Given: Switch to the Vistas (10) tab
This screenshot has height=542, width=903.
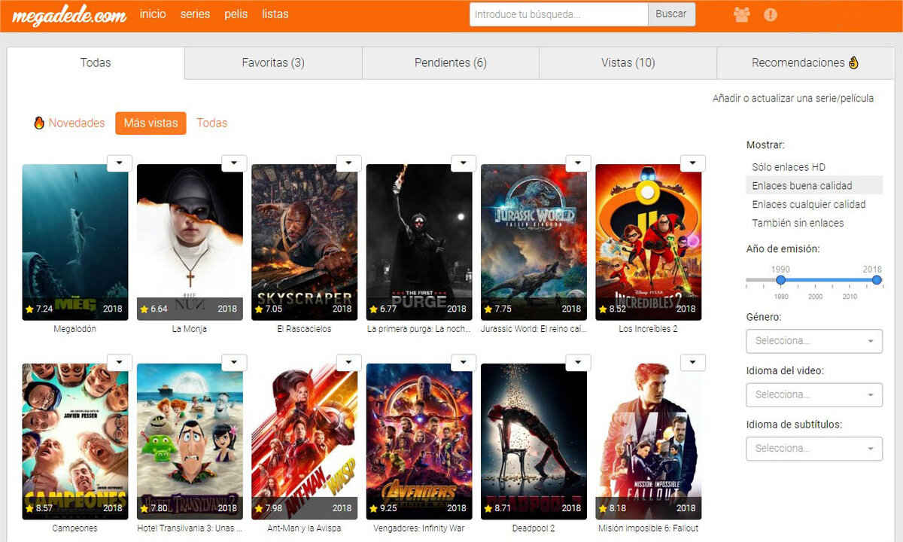Looking at the screenshot, I should pos(628,62).
